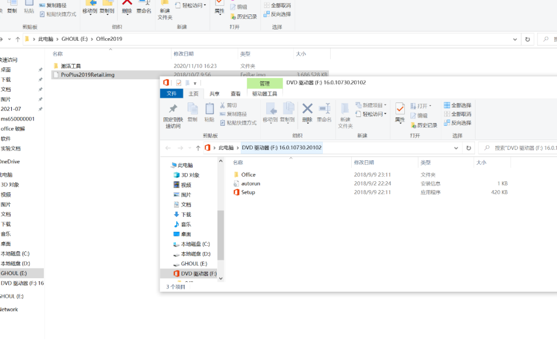Switch to View tab in DVD window
Screen dimensions: 557x340
(236, 94)
